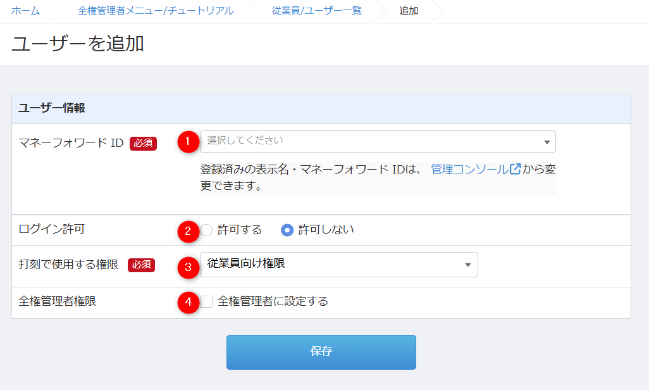Select the 許可しない radio button
The height and width of the screenshot is (390, 649).
287,230
